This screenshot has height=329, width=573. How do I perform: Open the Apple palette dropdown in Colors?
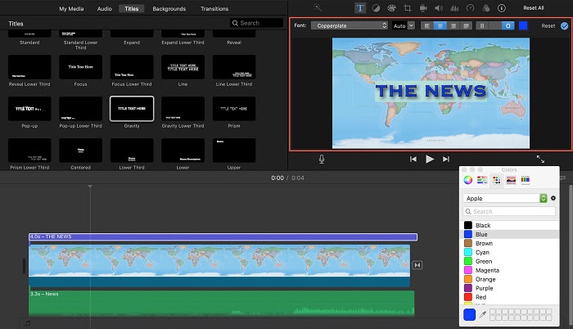pyautogui.click(x=505, y=198)
